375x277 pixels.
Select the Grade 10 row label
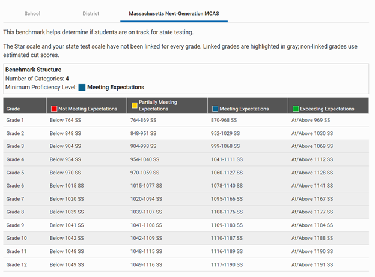(16, 238)
